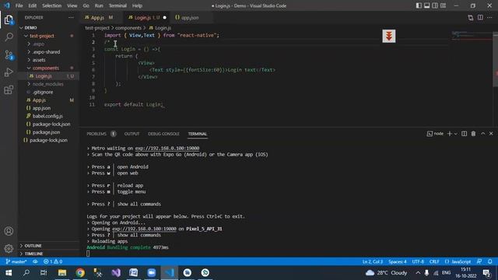Toggle primary side bar layout icon
This screenshot has width=498, height=280.
pos(419,5)
